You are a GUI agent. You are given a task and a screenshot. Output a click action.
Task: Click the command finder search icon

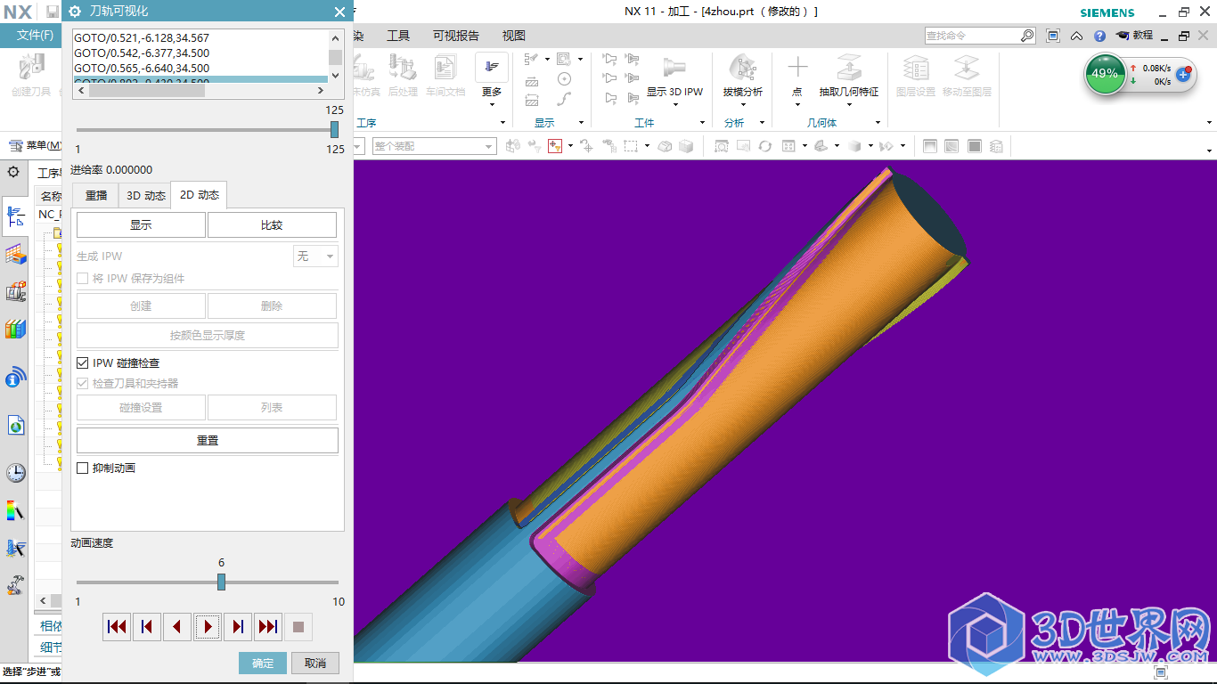pyautogui.click(x=1027, y=36)
